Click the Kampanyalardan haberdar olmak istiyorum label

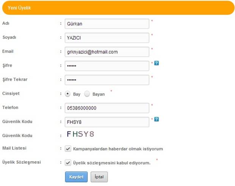(118, 149)
